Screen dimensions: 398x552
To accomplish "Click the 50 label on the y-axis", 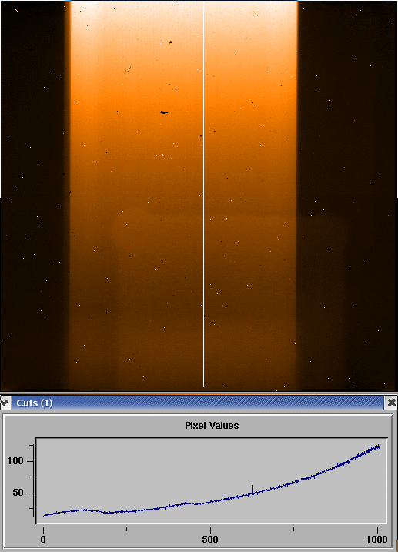I will pyautogui.click(x=18, y=493).
